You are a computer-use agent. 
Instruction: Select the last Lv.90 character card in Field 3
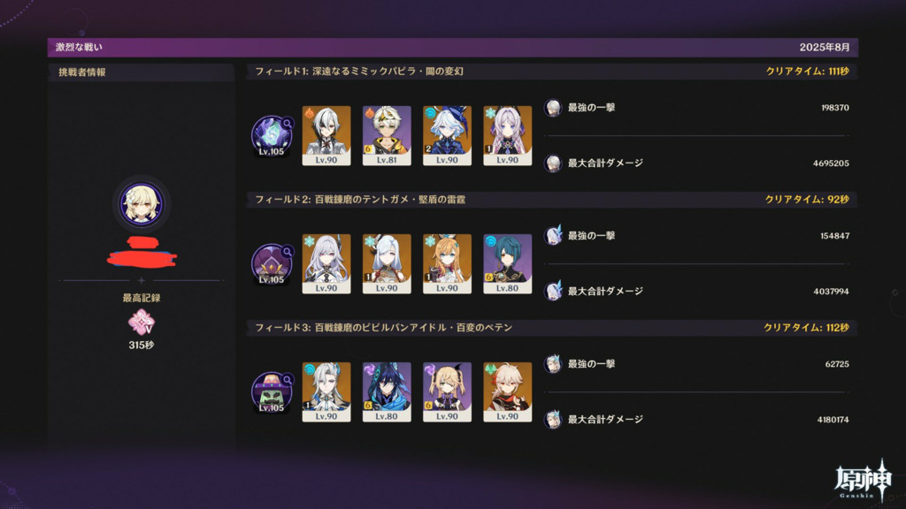pyautogui.click(x=507, y=391)
